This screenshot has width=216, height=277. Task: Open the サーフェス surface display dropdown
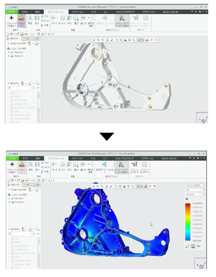195,195
